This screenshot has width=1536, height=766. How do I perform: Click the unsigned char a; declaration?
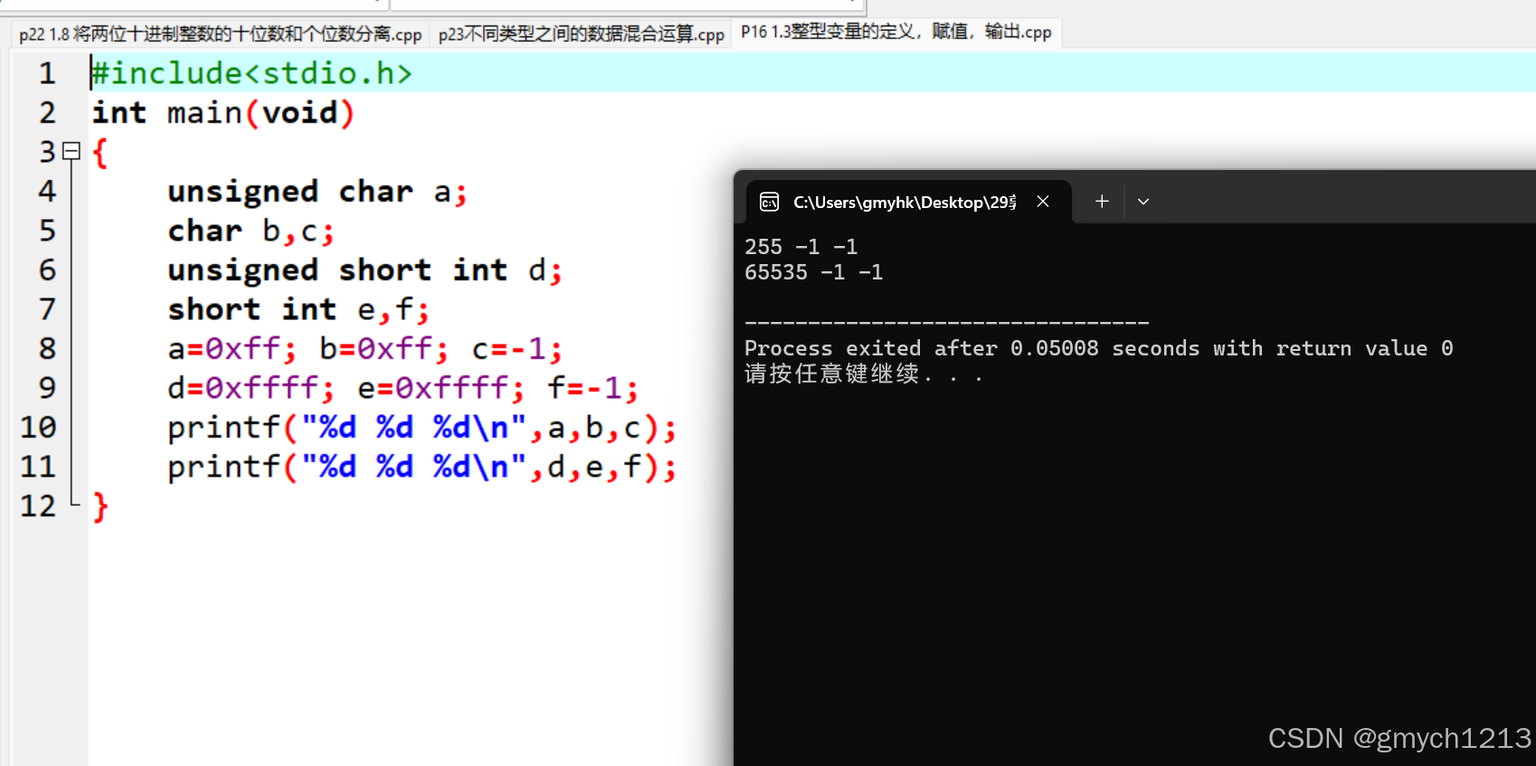pos(318,192)
